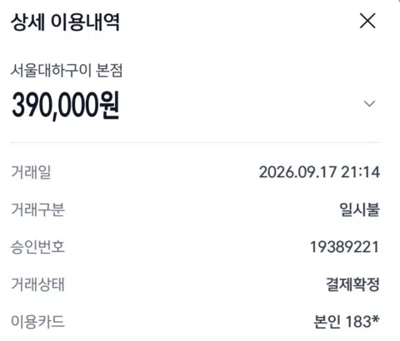The height and width of the screenshot is (341, 400).
Task: Click the masked card number 183*
Action: pyautogui.click(x=362, y=322)
